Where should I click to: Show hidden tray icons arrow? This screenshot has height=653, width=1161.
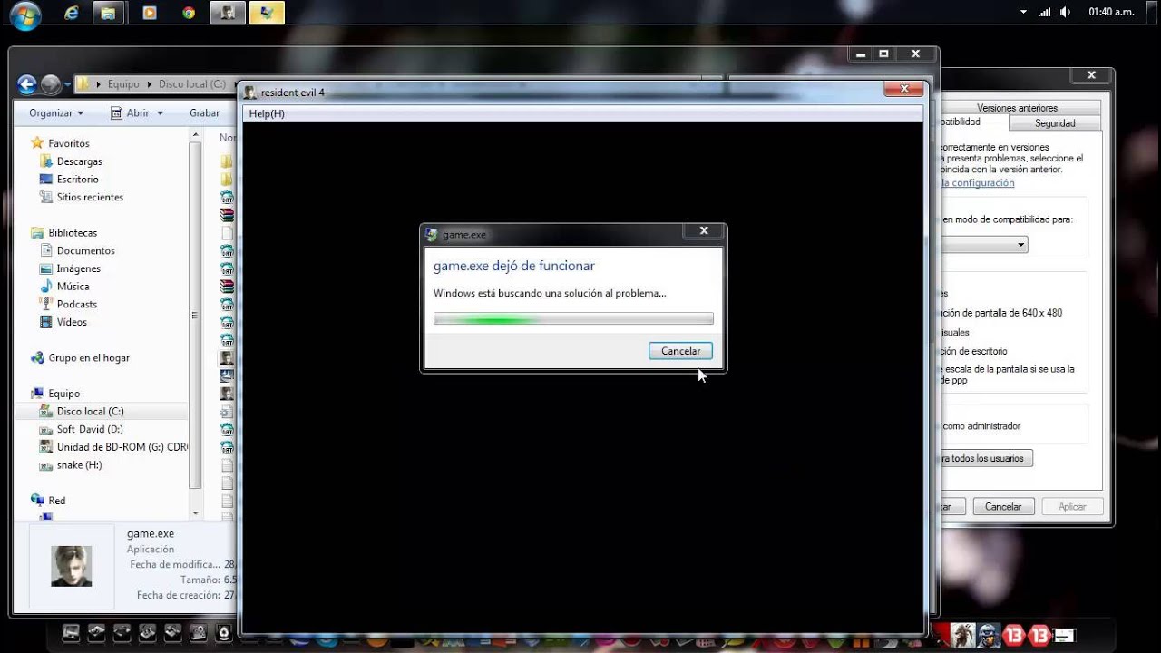[1023, 12]
